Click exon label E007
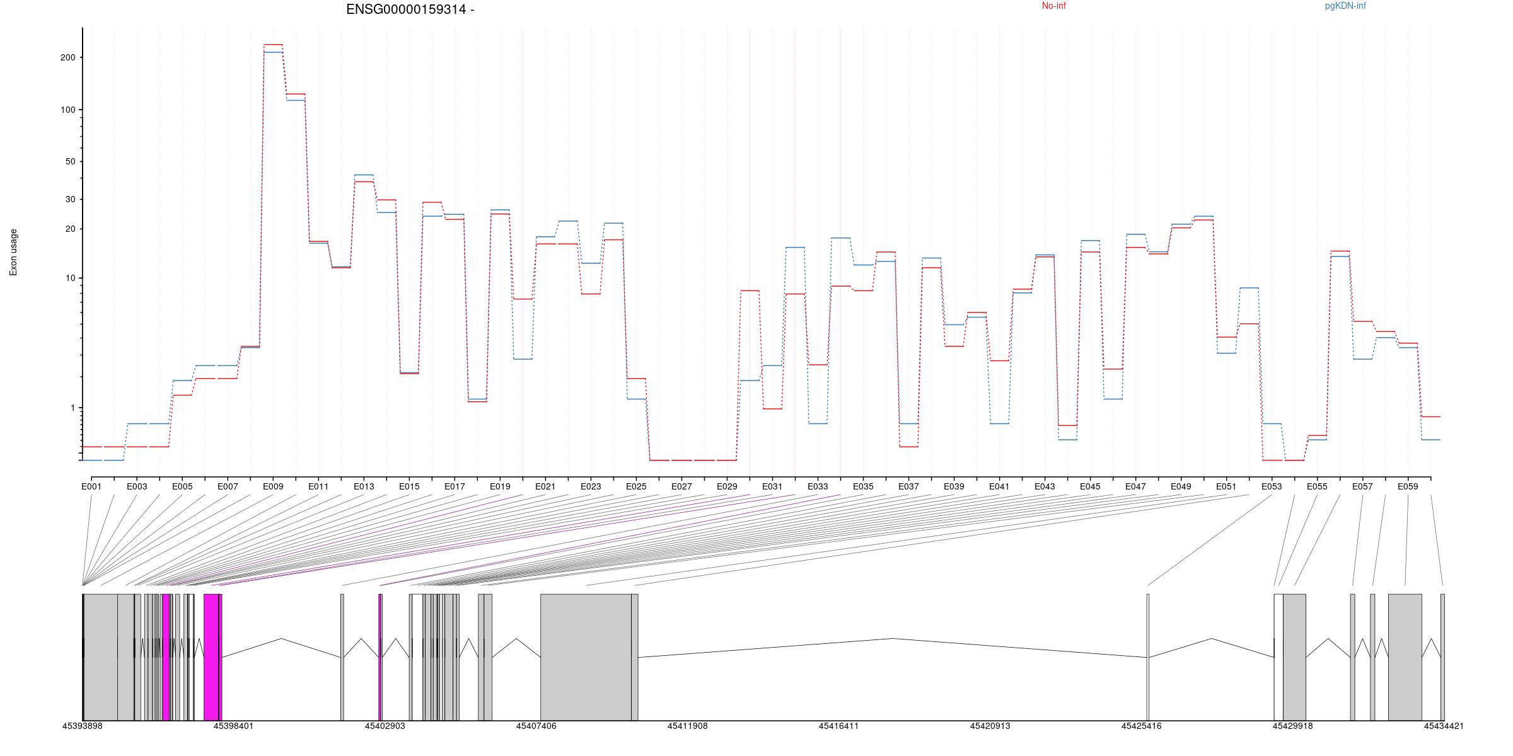1513x756 pixels. click(x=228, y=486)
